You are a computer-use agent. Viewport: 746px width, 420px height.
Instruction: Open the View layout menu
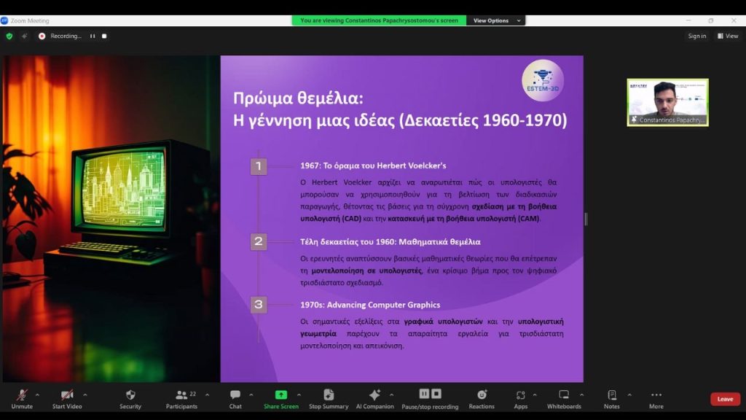(x=728, y=36)
